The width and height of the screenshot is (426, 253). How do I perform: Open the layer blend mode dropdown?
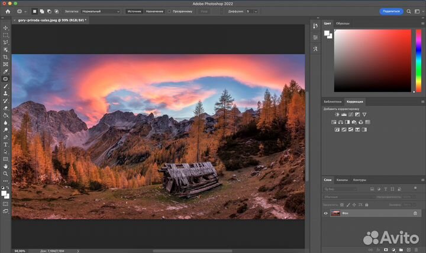click(x=348, y=197)
